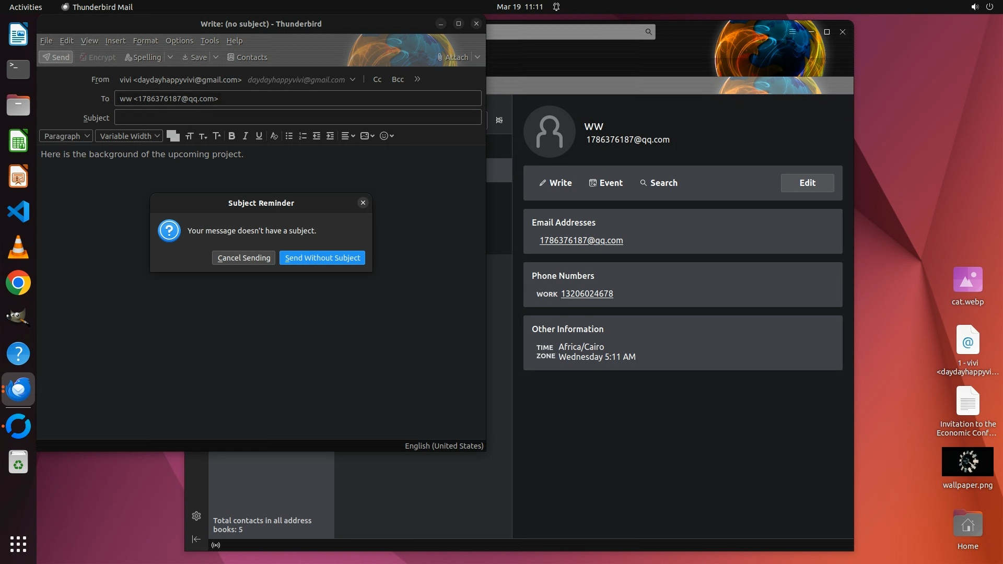Open the Options menu
This screenshot has width=1003, height=564.
coord(179,41)
